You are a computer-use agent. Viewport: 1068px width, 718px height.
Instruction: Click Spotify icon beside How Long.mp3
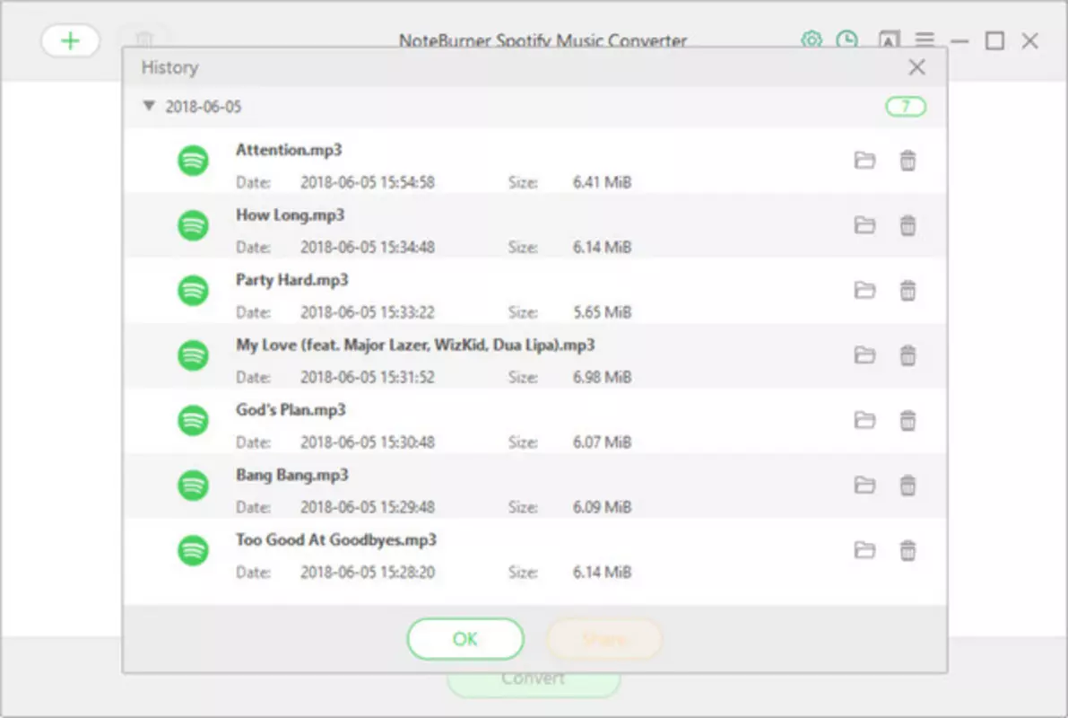(x=194, y=225)
